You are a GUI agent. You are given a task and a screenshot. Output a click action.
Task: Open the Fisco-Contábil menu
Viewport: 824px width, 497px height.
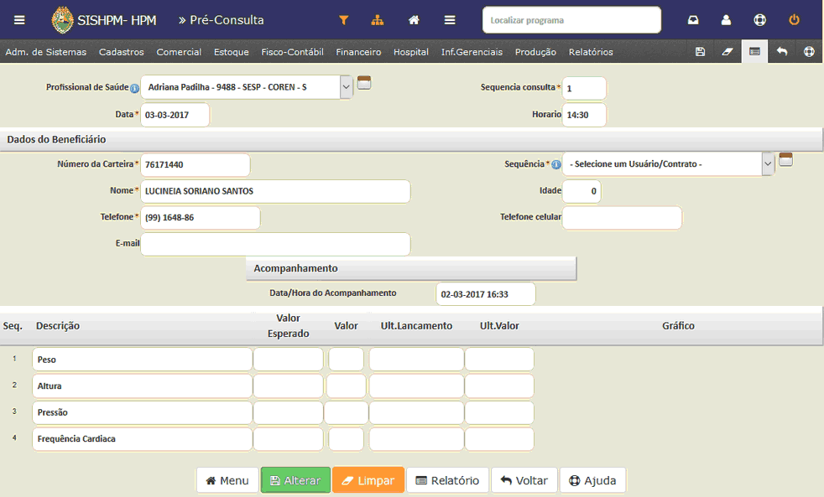292,52
